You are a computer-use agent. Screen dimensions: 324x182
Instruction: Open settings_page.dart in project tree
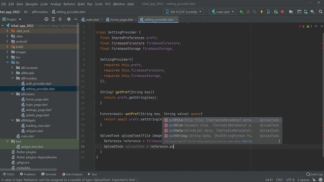point(38,110)
